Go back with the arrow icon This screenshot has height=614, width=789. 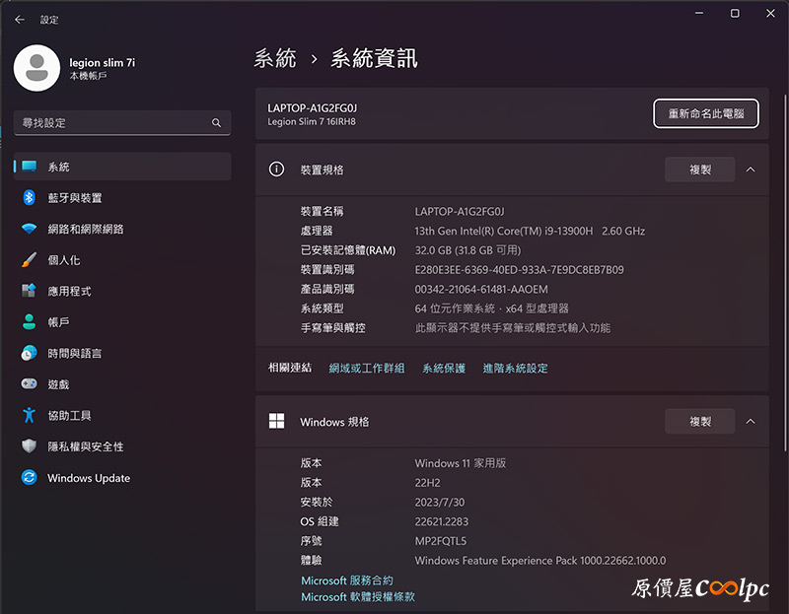20,20
